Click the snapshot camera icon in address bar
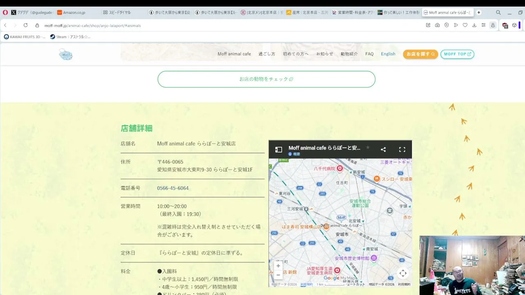 coord(437,25)
